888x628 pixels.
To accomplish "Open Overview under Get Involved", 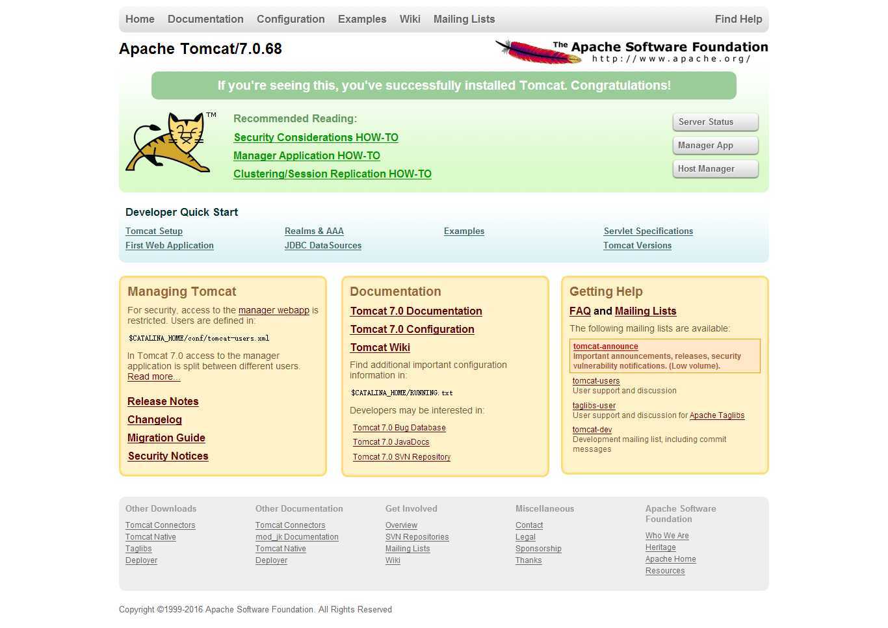I will pos(402,526).
